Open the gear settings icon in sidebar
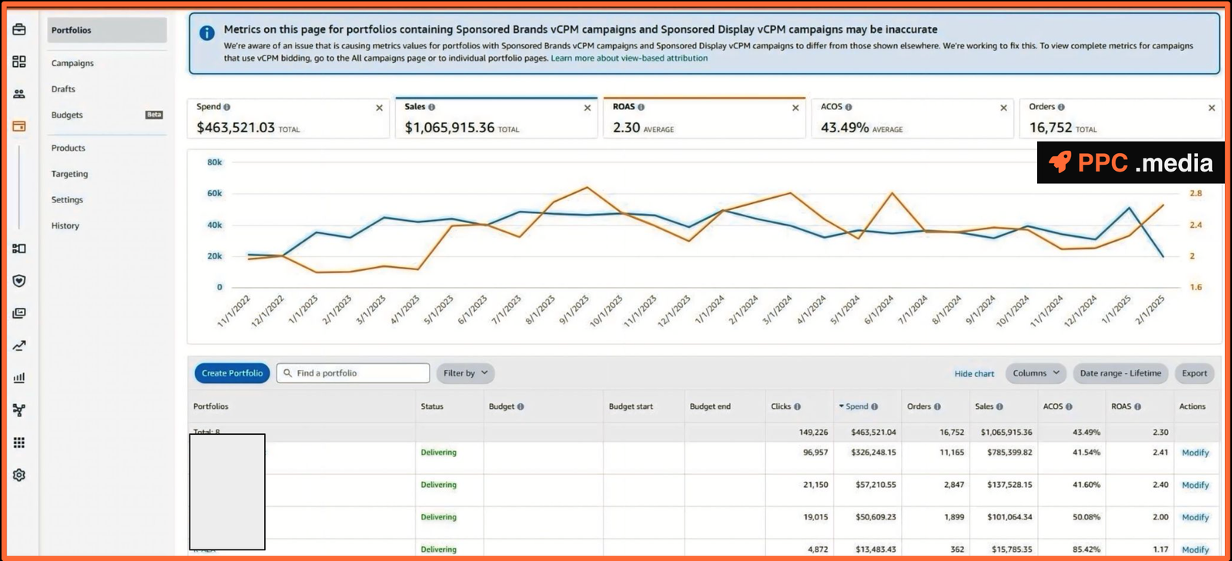The height and width of the screenshot is (561, 1232). (19, 475)
